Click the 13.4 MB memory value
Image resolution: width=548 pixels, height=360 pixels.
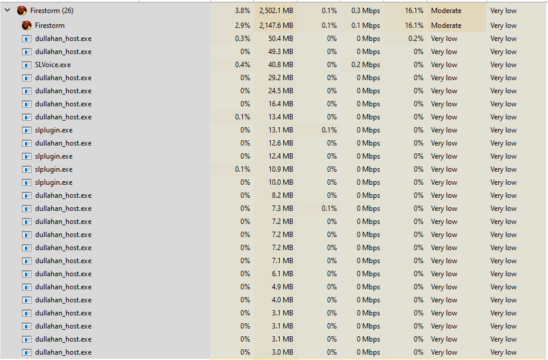click(x=281, y=117)
